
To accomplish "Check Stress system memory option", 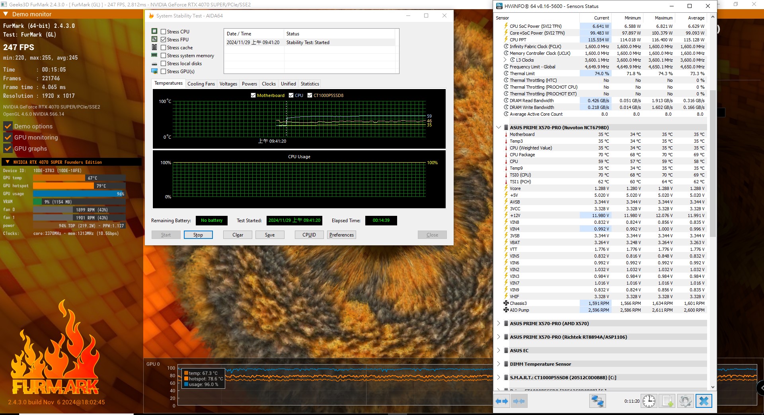I will coord(163,55).
